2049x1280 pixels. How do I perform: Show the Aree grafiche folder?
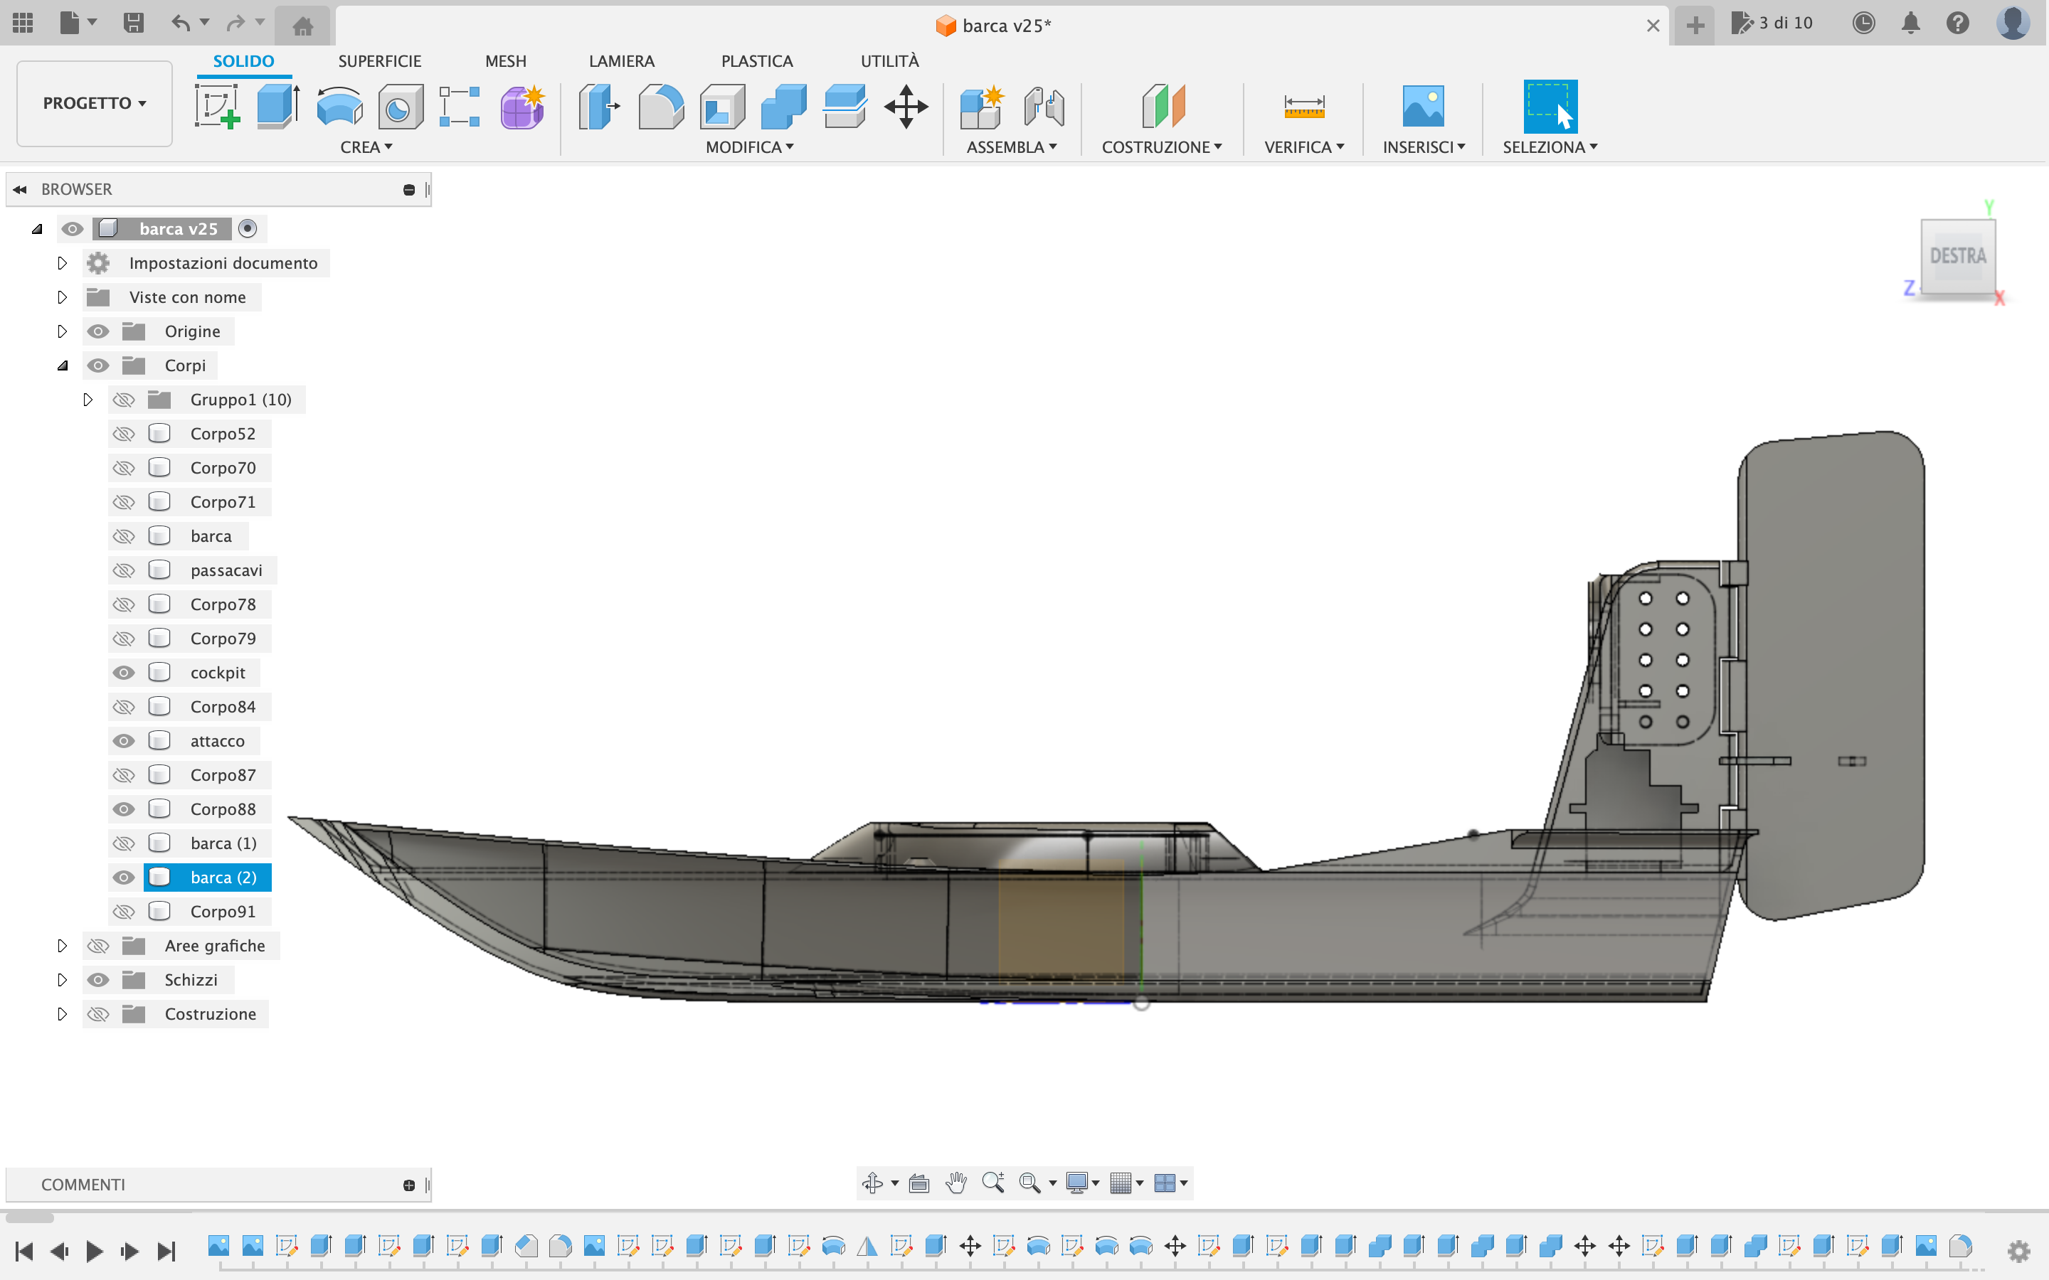tap(98, 946)
